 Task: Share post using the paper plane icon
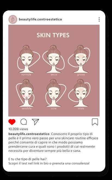click(35, 122)
